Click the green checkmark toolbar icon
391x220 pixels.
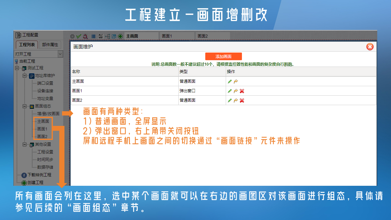coord(79,36)
